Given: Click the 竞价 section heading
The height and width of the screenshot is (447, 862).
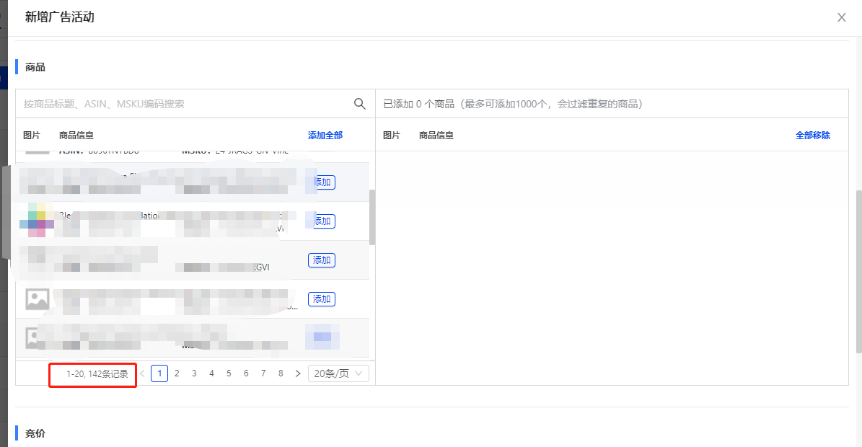Looking at the screenshot, I should click(35, 433).
